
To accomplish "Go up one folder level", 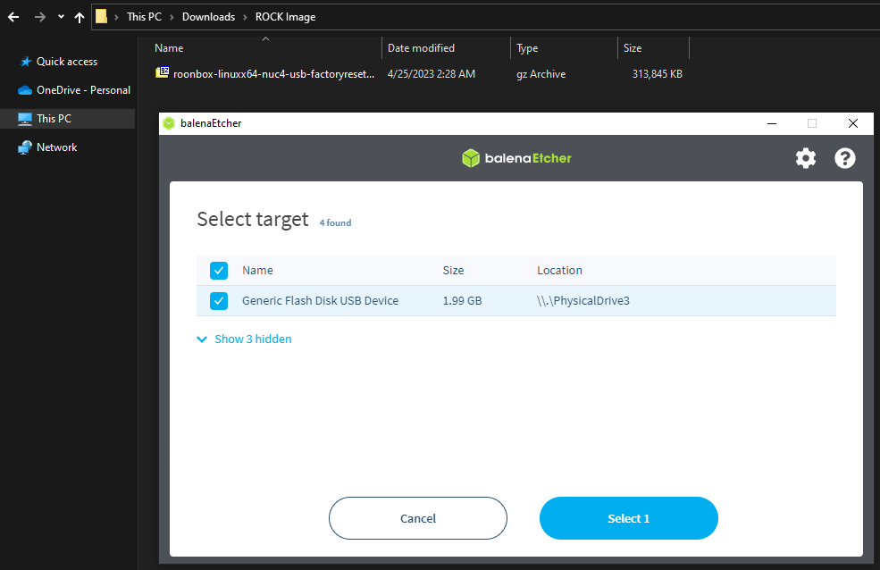I will pos(80,17).
